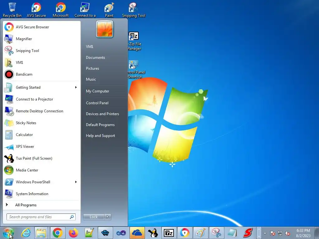Open shutdown options arrow next to Lock
This screenshot has width=319, height=239.
coord(107,217)
